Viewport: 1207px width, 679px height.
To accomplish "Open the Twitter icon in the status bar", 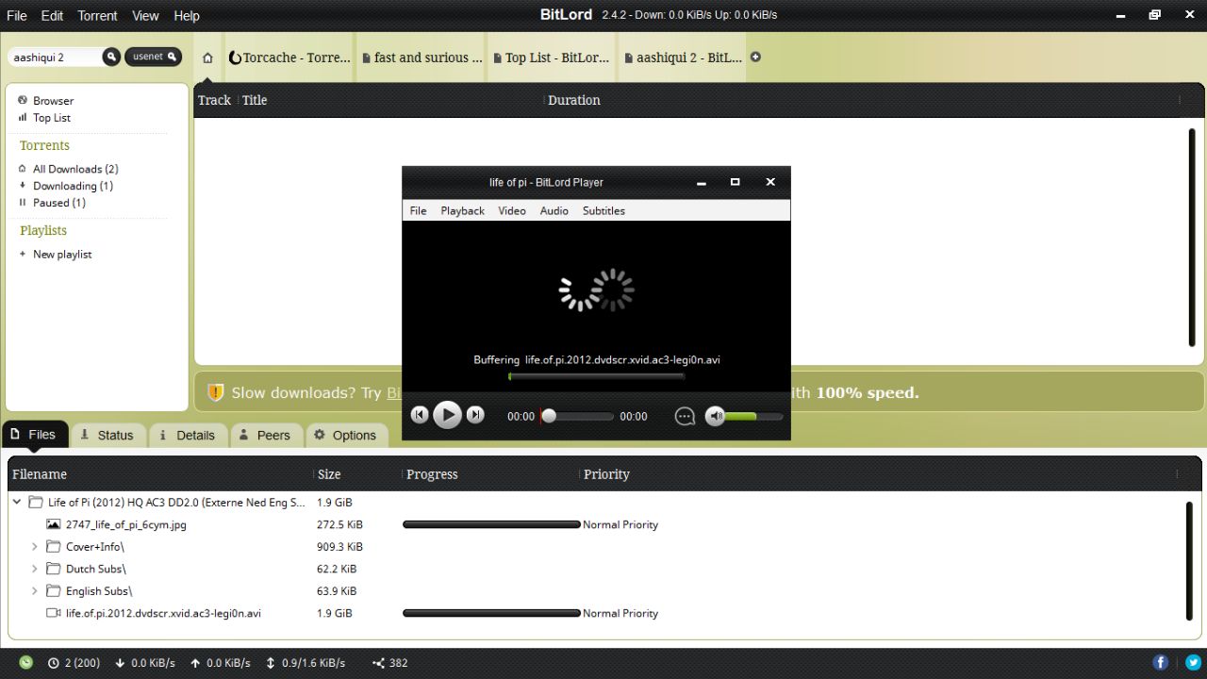I will coord(1193,663).
